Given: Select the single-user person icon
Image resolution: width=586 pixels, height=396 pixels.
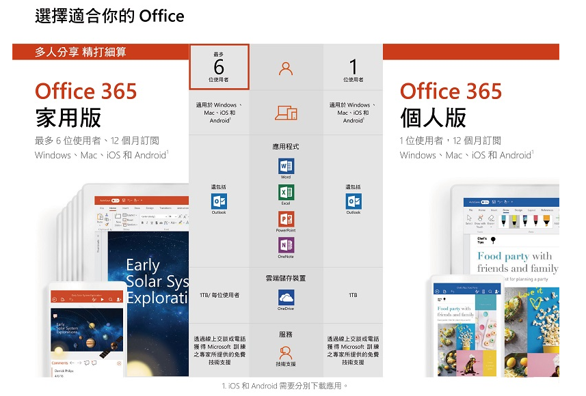Looking at the screenshot, I should tap(287, 69).
